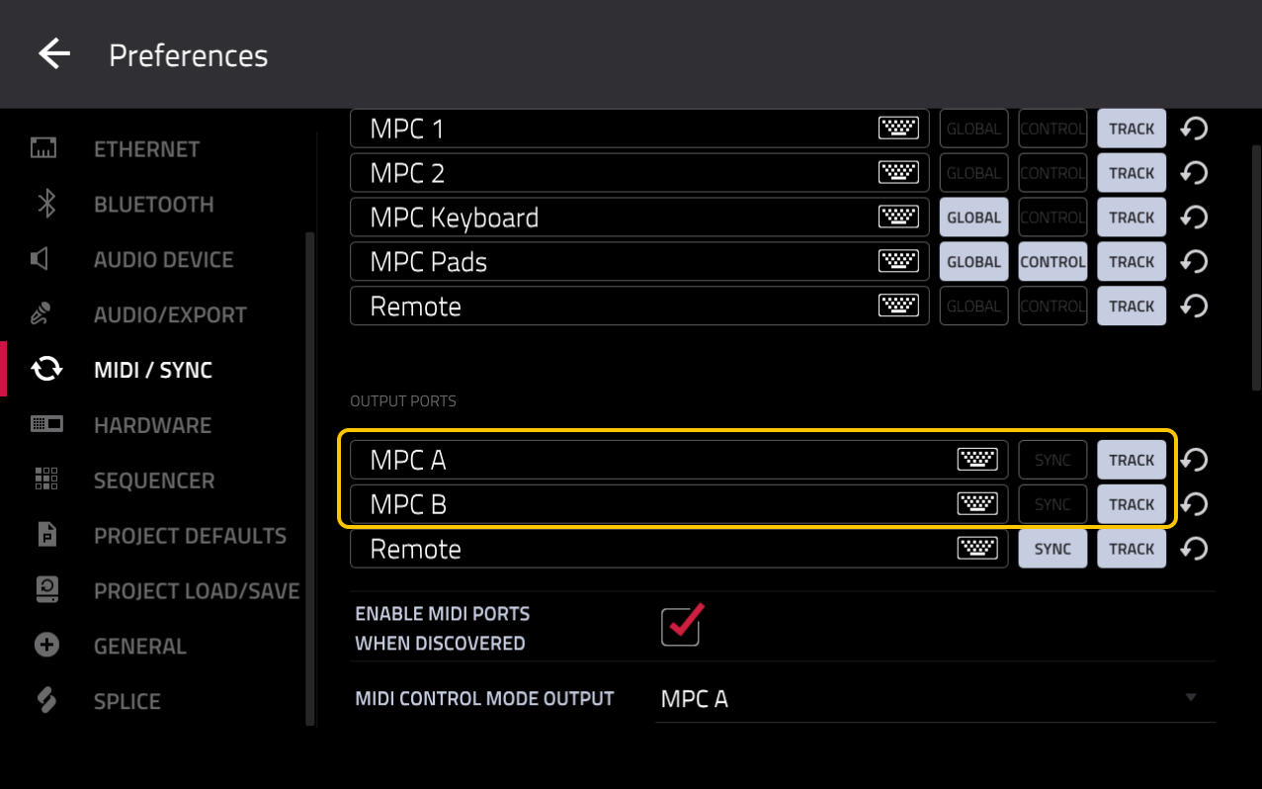The width and height of the screenshot is (1262, 789).
Task: Toggle Track on MPC Keyboard input
Action: [1132, 218]
